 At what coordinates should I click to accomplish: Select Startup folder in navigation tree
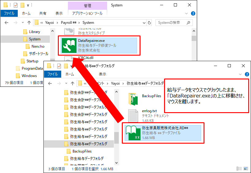32,61
